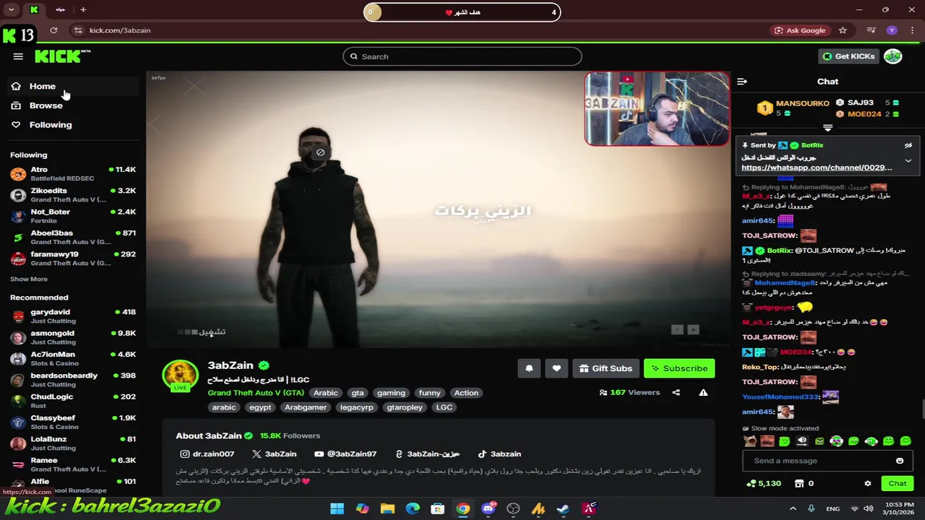Viewport: 925px width, 520px height.
Task: Follow the channel with heart button
Action: pyautogui.click(x=556, y=368)
